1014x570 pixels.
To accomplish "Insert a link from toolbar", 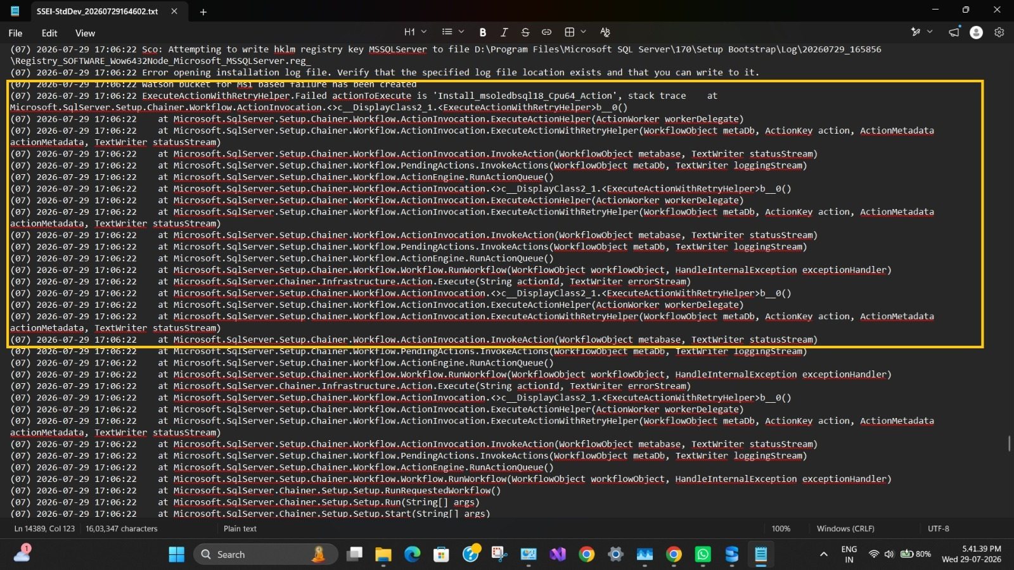I will [546, 32].
